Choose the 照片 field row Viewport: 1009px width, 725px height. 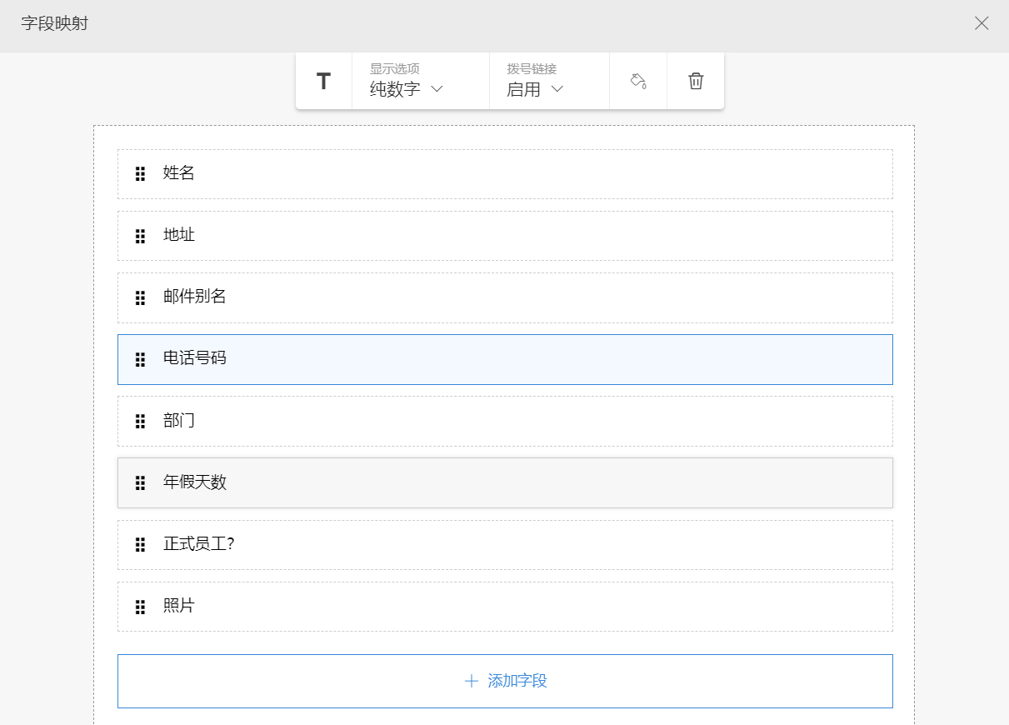[x=504, y=607]
